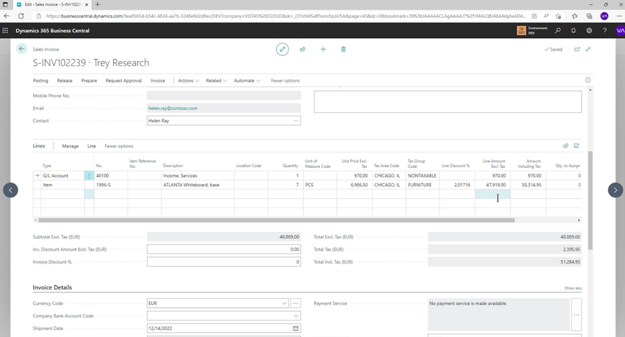
Task: Click the trash delete icon
Action: [x=343, y=49]
